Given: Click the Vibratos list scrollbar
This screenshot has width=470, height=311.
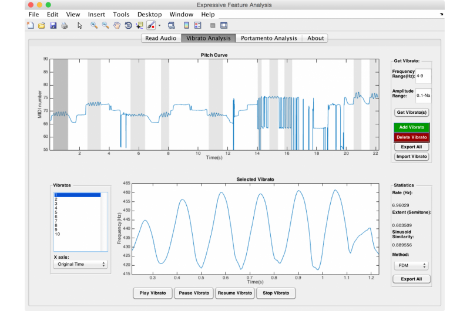Looking at the screenshot, I should point(105,223).
